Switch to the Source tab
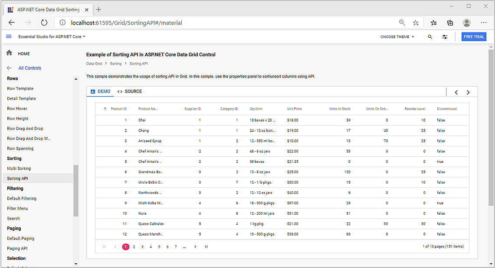The image size is (495, 268). pos(130,92)
